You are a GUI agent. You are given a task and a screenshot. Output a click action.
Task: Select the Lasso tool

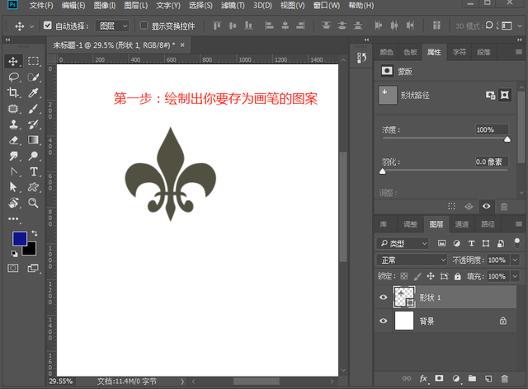point(13,77)
